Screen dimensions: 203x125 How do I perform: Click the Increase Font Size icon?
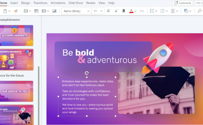click(109, 11)
